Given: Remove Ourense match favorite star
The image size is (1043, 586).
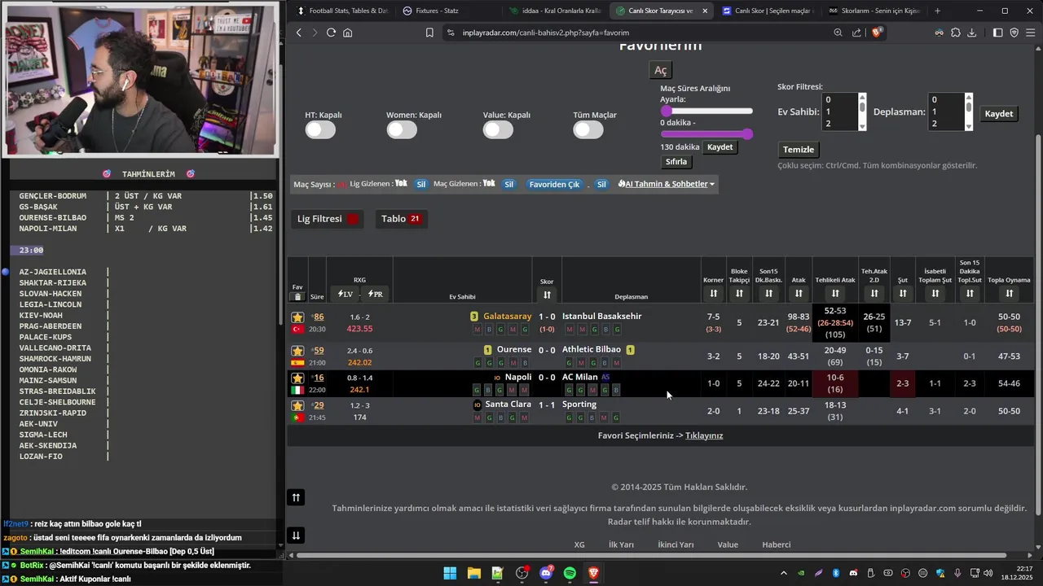Looking at the screenshot, I should (298, 351).
